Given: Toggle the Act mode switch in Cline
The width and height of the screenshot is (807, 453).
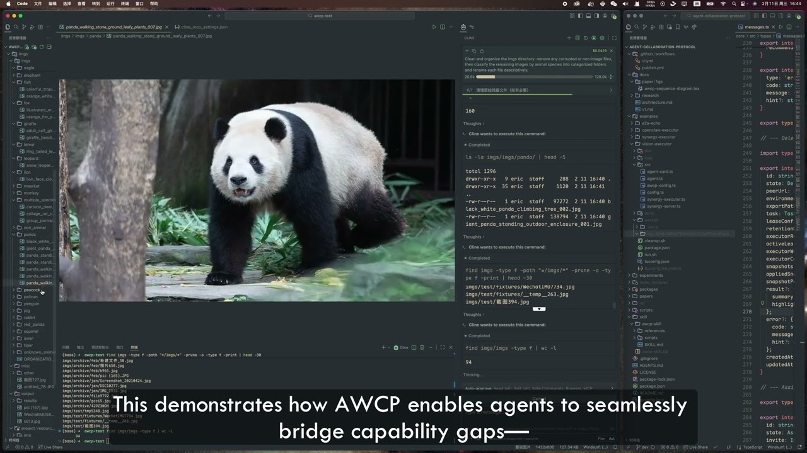Looking at the screenshot, I should pos(610,439).
